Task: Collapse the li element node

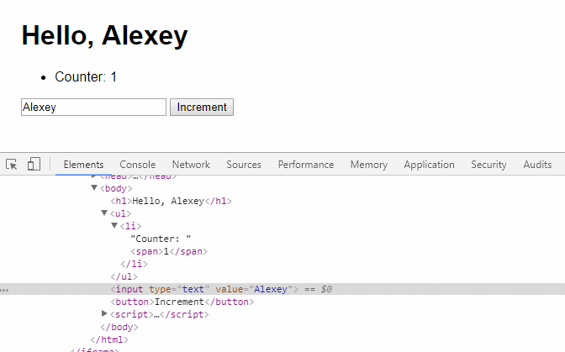Action: tap(114, 226)
